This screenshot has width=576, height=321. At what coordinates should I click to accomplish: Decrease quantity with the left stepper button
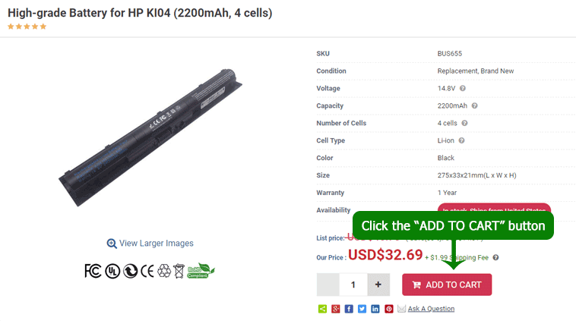click(x=328, y=285)
